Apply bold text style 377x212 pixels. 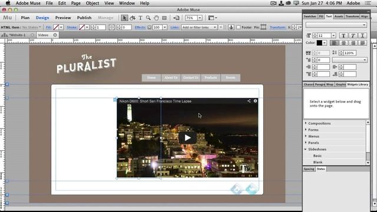tap(343, 35)
